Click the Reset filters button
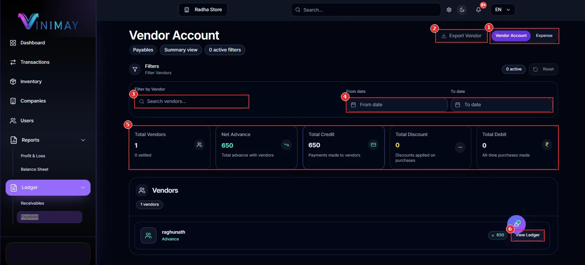The width and height of the screenshot is (585, 265). click(x=543, y=69)
